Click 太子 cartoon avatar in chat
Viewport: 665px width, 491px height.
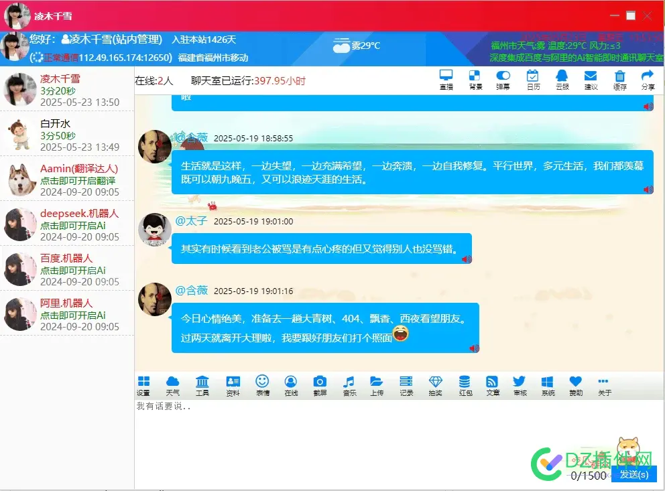pyautogui.click(x=155, y=230)
